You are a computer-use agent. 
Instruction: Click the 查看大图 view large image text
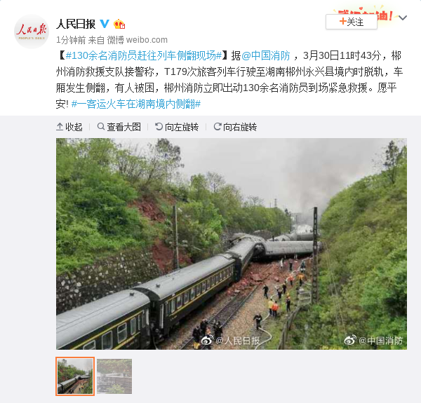123,127
